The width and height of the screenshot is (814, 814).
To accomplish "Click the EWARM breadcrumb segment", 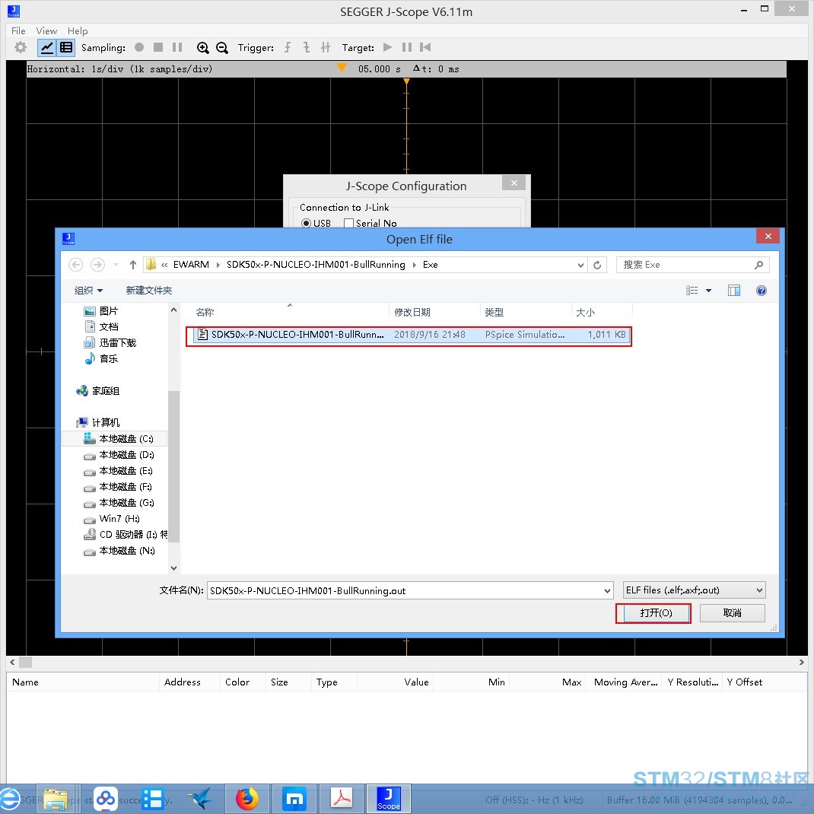I will click(x=191, y=265).
